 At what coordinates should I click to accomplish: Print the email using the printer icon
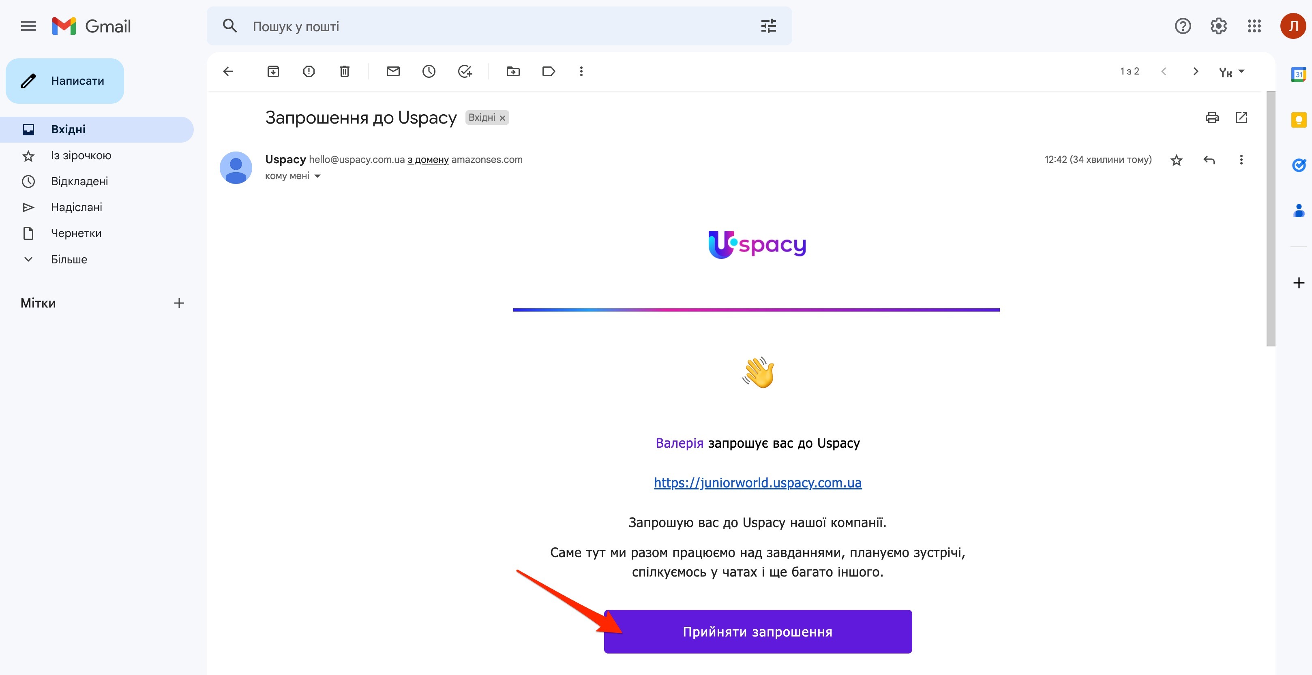(1212, 117)
